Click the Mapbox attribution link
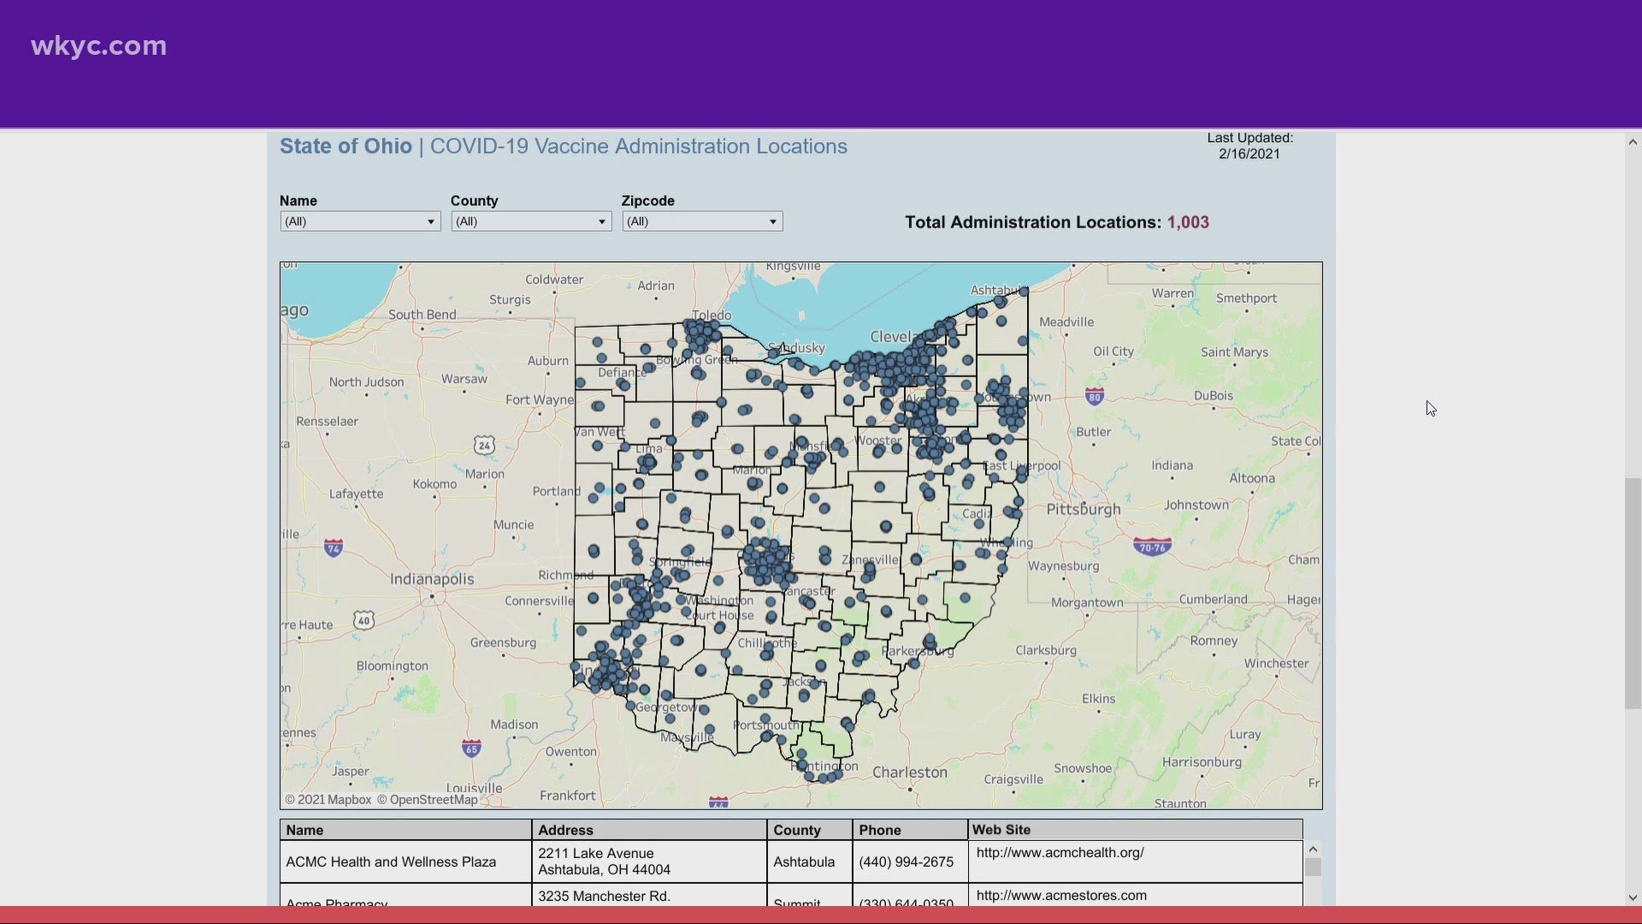 click(328, 799)
